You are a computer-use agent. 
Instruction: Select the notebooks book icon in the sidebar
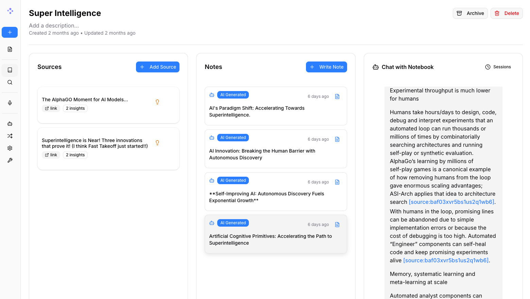[x=10, y=70]
